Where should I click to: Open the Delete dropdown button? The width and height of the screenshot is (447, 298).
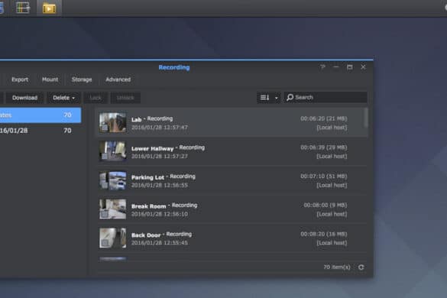(x=63, y=98)
